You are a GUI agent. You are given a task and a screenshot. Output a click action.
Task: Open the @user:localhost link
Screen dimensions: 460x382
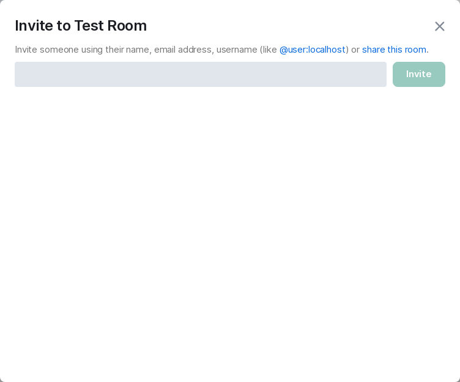coord(313,50)
